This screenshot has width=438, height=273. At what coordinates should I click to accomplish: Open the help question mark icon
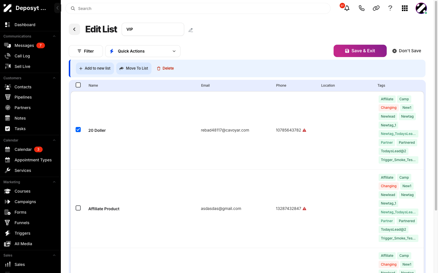click(x=390, y=8)
